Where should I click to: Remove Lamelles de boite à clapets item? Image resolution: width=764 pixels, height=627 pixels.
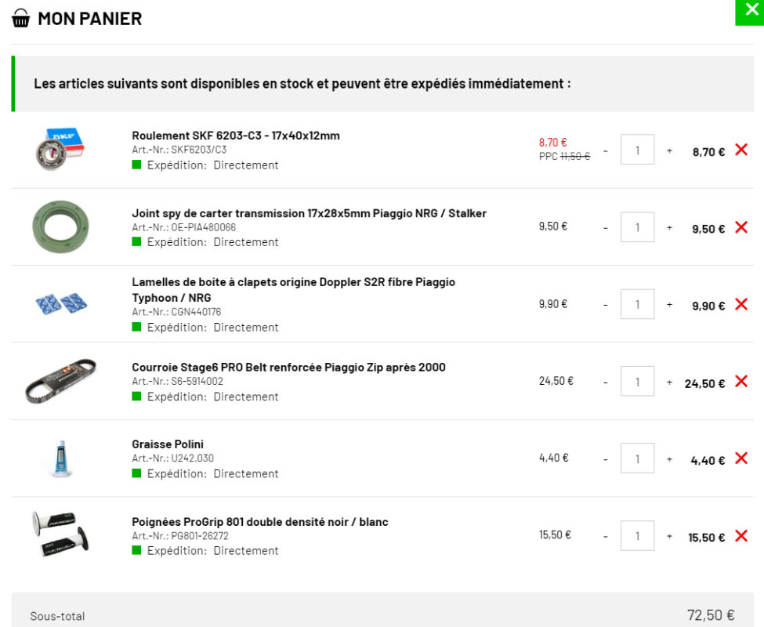(741, 304)
